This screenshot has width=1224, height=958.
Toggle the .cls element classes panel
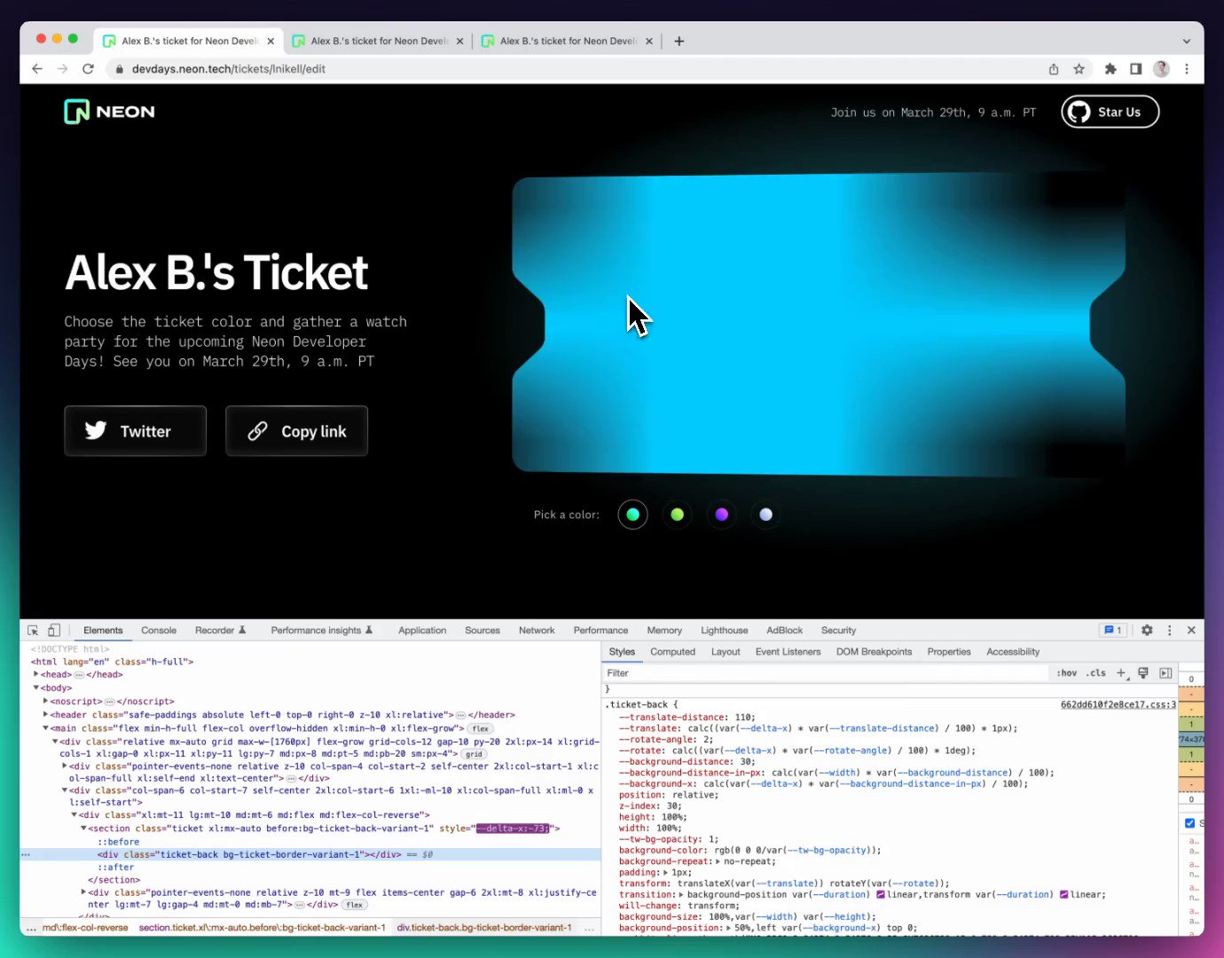[x=1097, y=672]
